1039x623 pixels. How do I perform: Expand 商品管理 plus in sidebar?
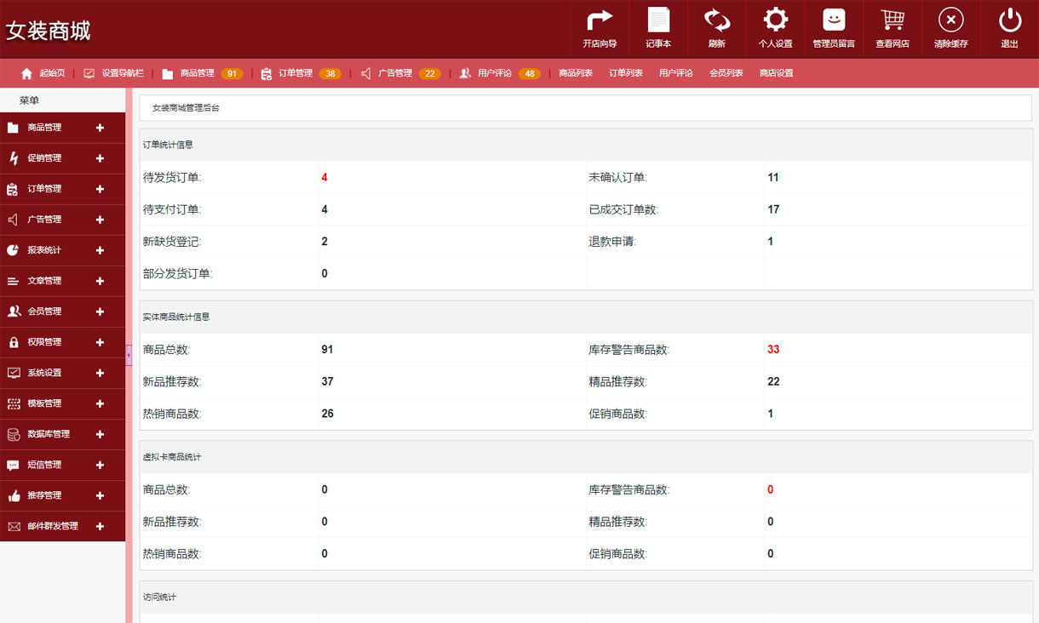coord(100,128)
